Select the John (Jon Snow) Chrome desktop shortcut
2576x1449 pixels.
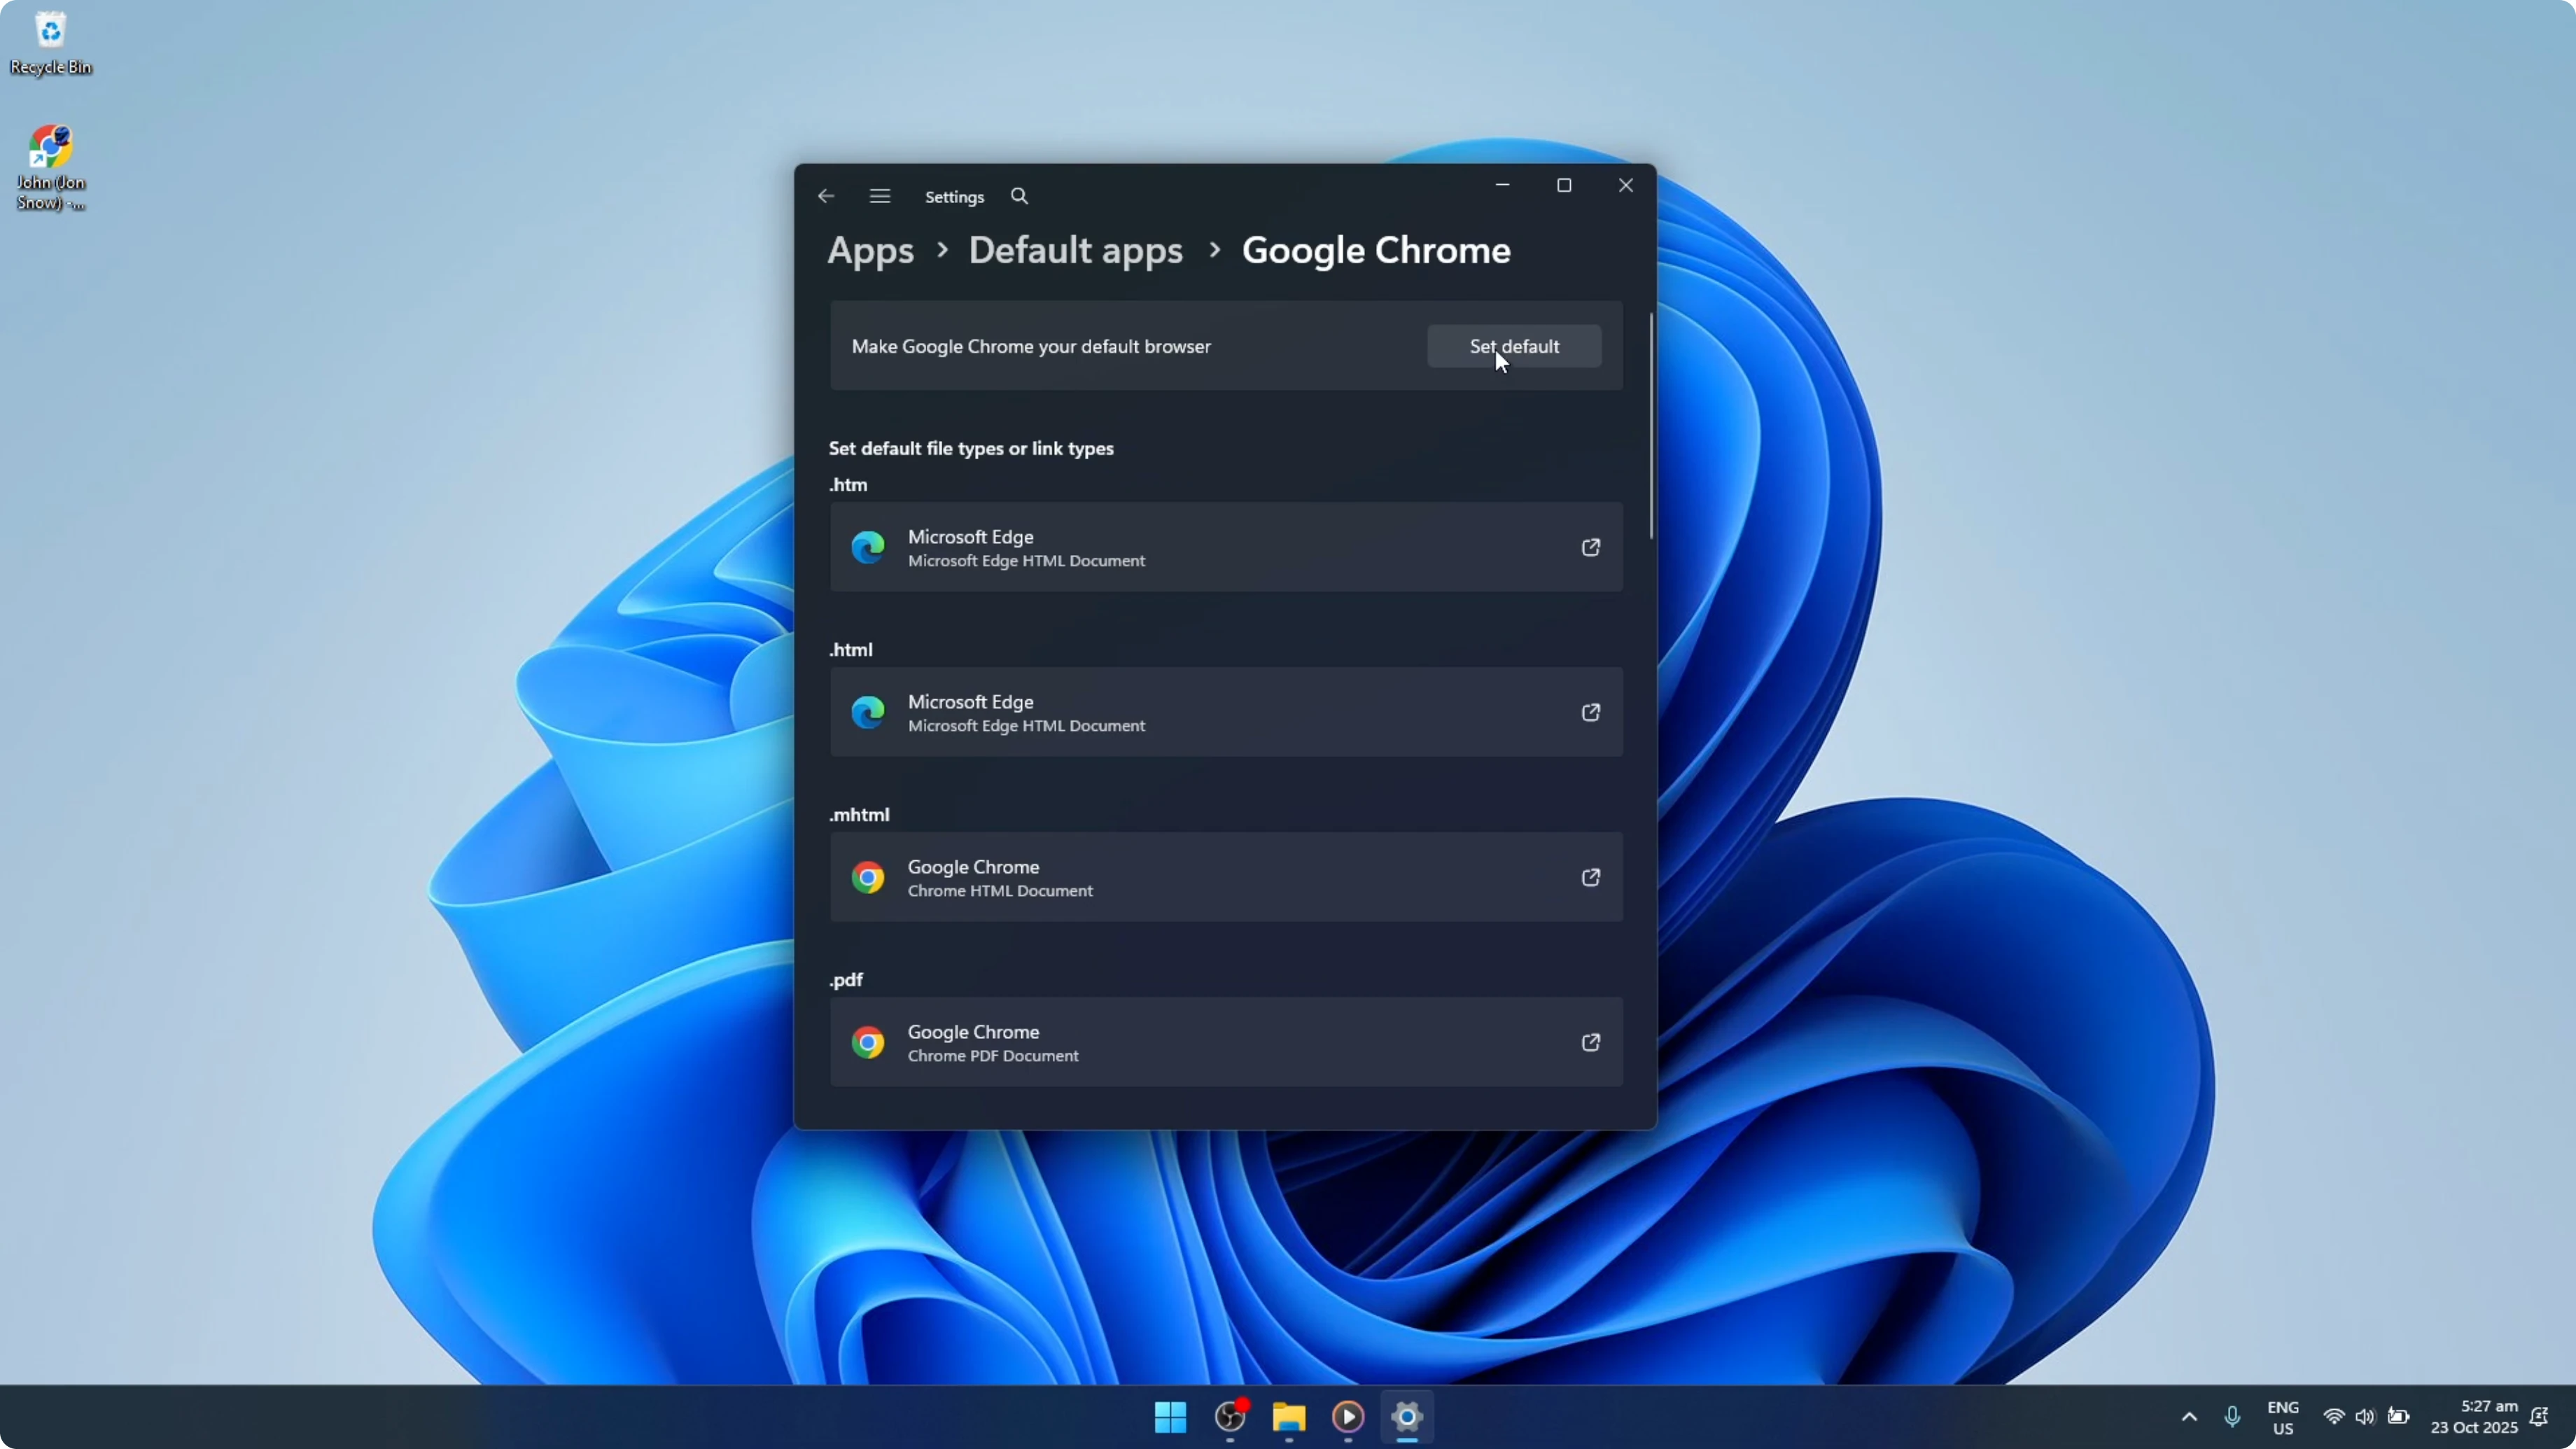pos(50,167)
